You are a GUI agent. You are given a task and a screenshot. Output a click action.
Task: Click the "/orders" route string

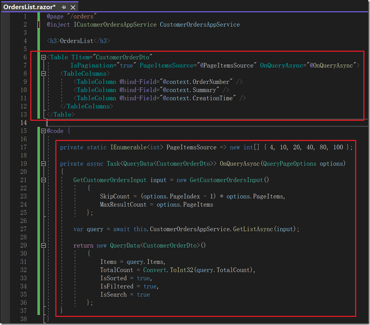pos(82,16)
